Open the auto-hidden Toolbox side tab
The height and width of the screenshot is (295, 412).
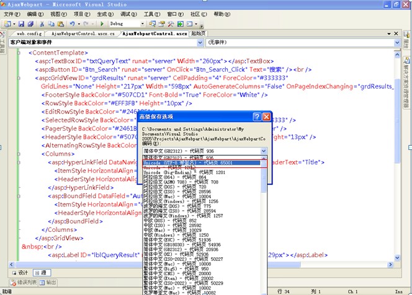click(2, 42)
